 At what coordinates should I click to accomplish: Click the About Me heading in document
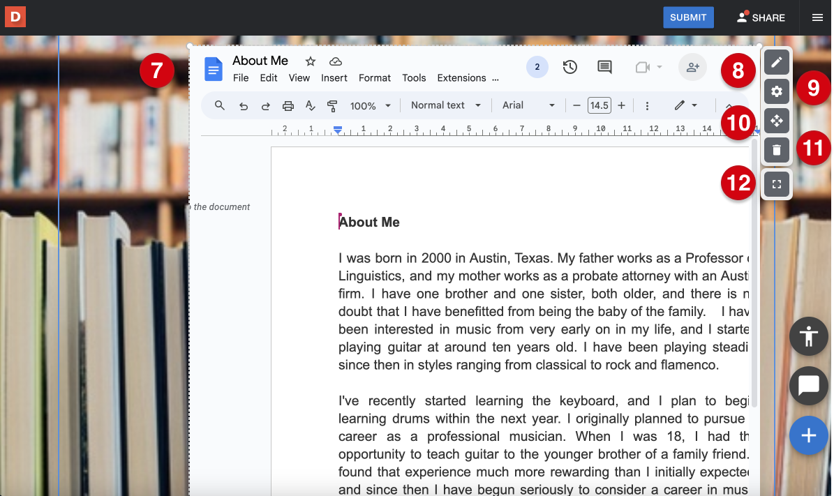369,223
